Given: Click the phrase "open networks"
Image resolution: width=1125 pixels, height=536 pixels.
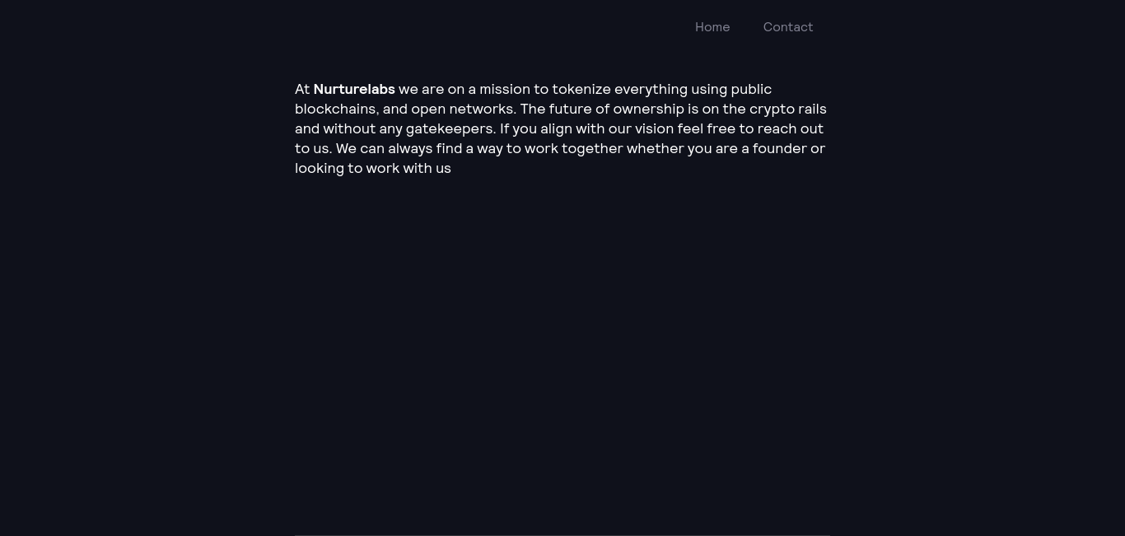Looking at the screenshot, I should [x=464, y=109].
